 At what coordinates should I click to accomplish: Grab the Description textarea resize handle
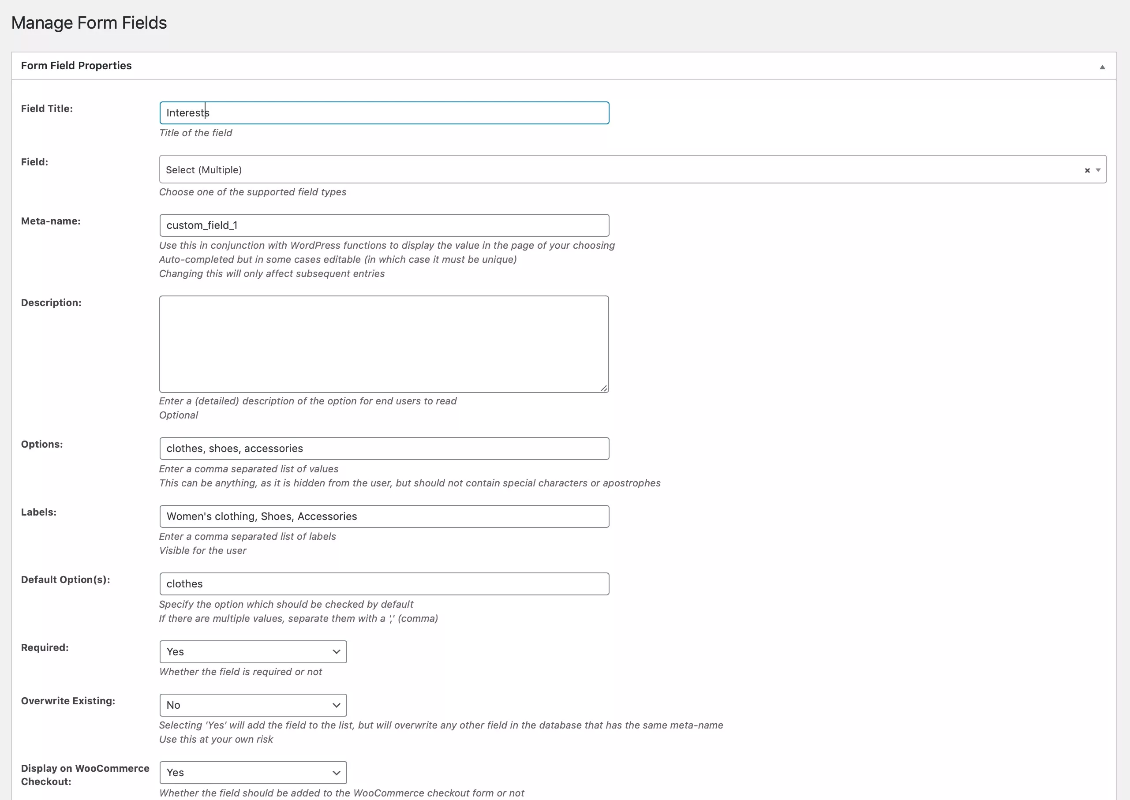[604, 388]
